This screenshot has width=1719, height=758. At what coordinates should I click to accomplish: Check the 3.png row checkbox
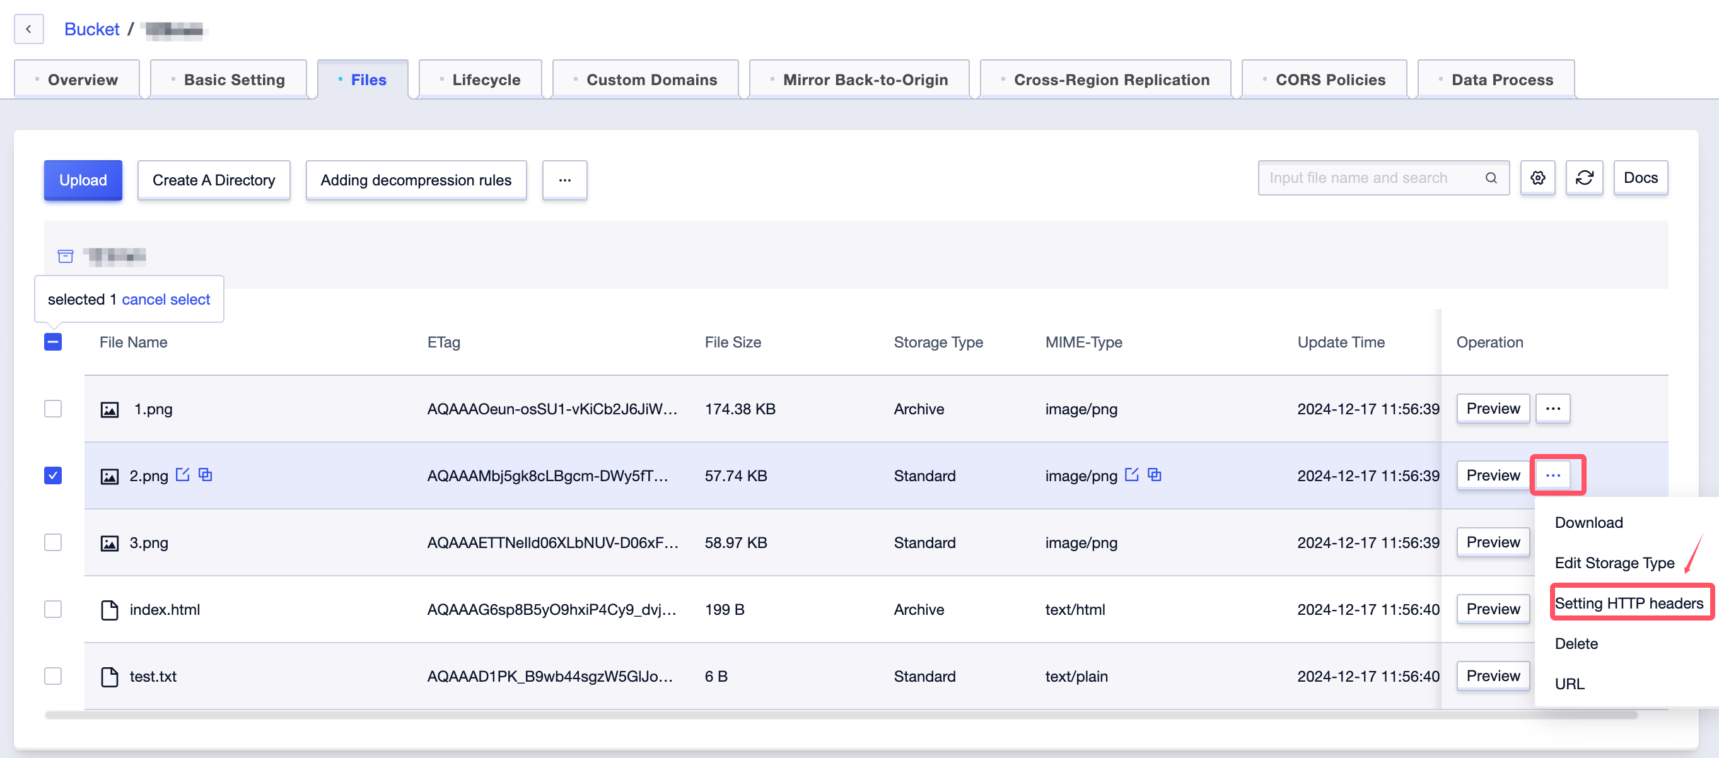pyautogui.click(x=53, y=542)
